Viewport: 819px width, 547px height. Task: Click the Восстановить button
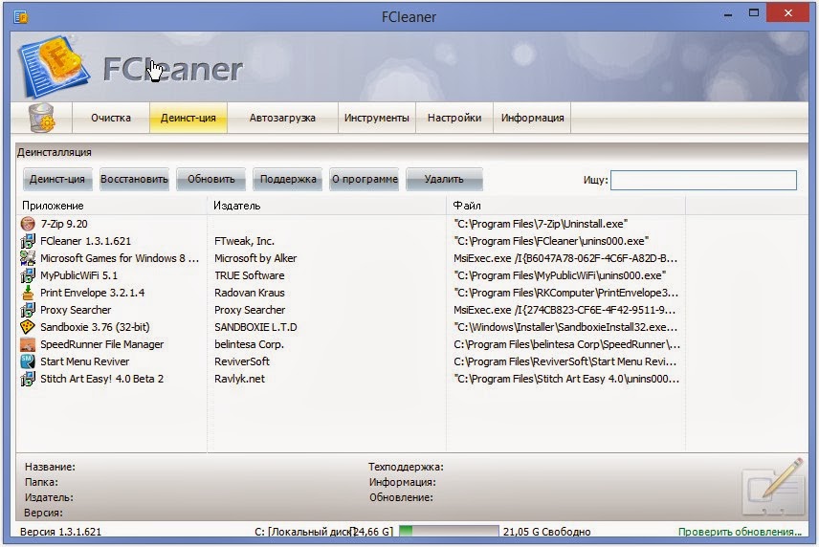point(134,179)
